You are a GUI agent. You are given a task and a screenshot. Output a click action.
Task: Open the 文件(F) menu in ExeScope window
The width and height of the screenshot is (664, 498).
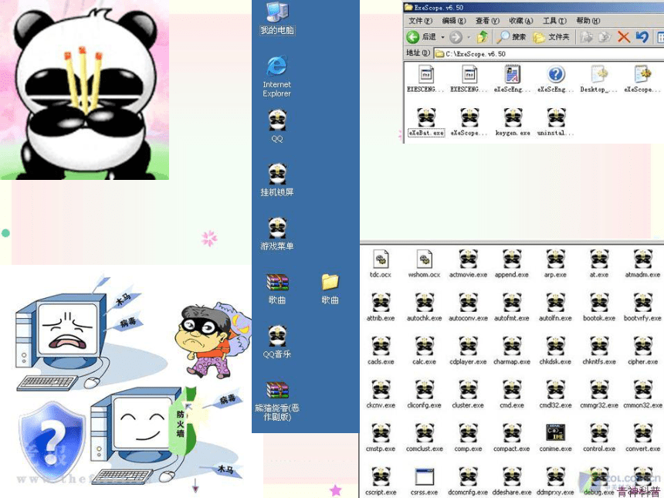point(420,21)
